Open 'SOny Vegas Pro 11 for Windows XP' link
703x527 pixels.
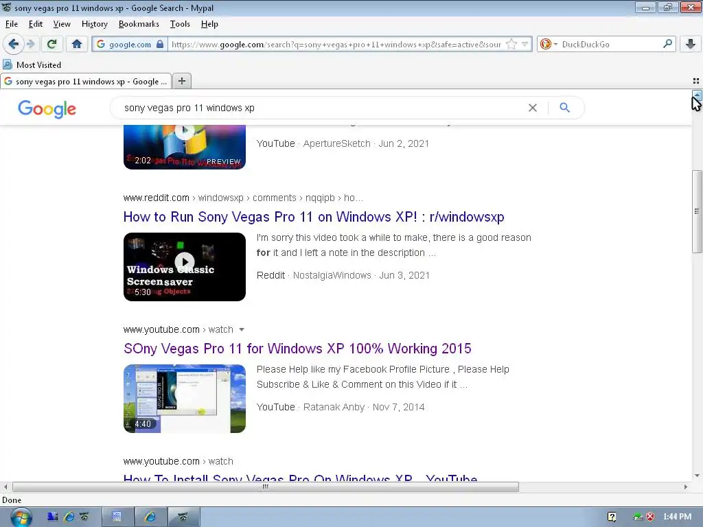297,349
